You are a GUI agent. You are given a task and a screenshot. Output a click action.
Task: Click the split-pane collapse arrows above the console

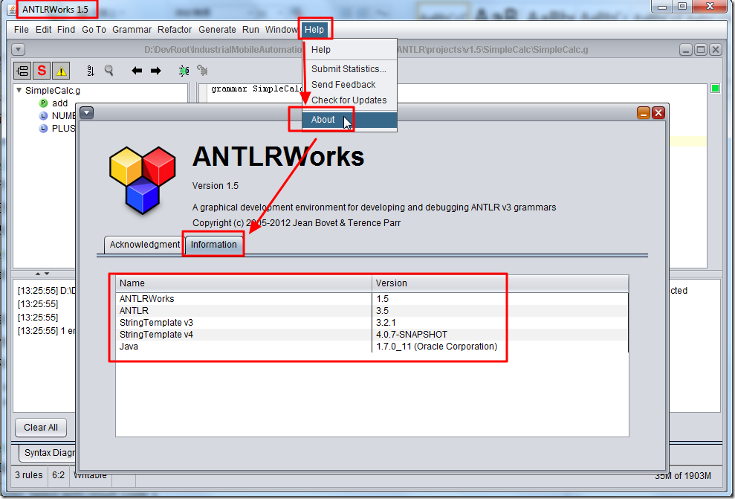[x=42, y=274]
